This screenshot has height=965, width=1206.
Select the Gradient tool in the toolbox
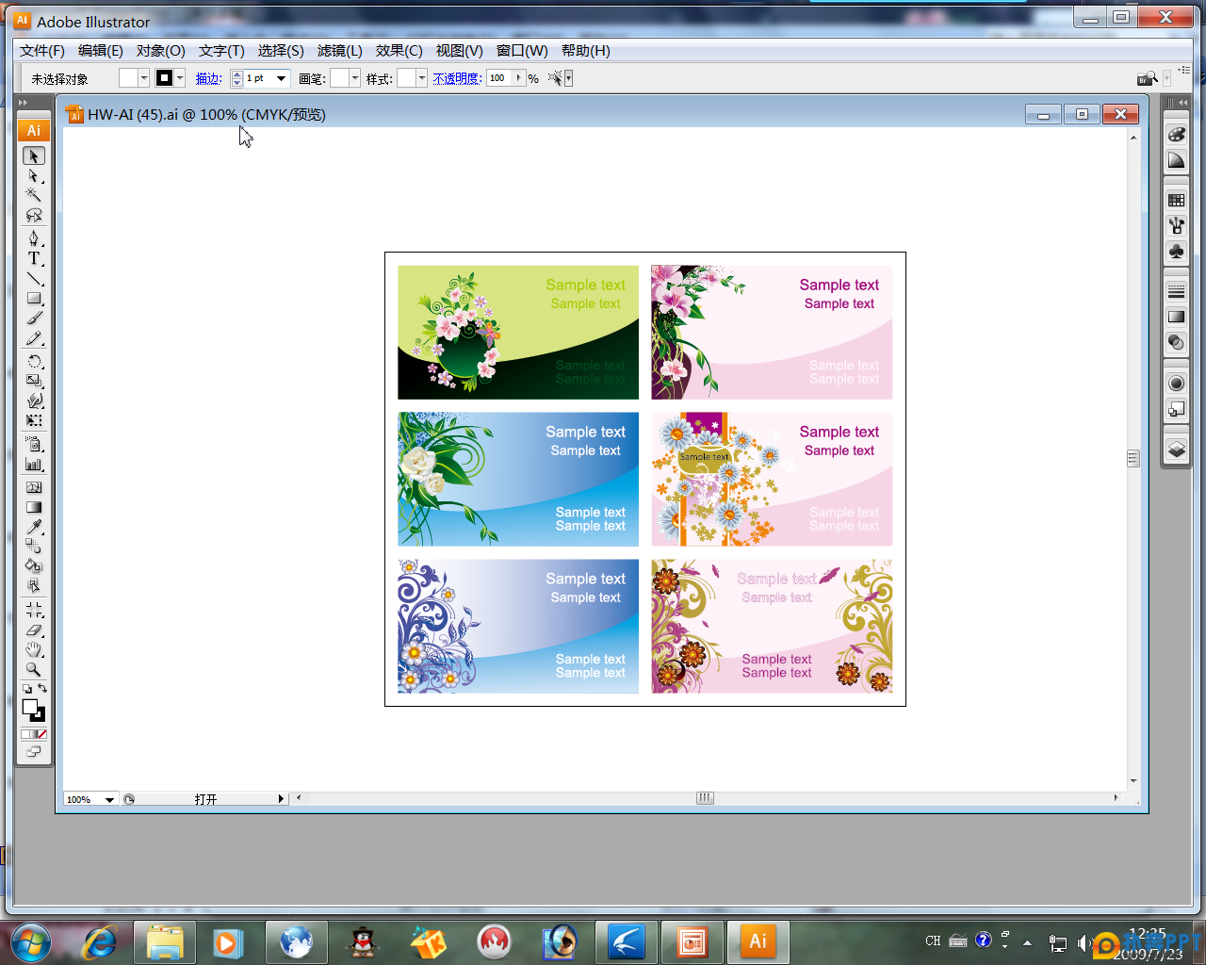34,507
